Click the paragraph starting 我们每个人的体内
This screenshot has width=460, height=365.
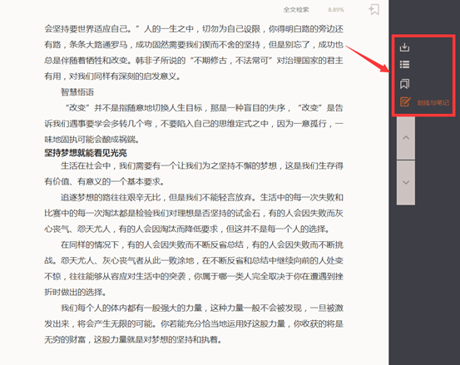click(194, 324)
